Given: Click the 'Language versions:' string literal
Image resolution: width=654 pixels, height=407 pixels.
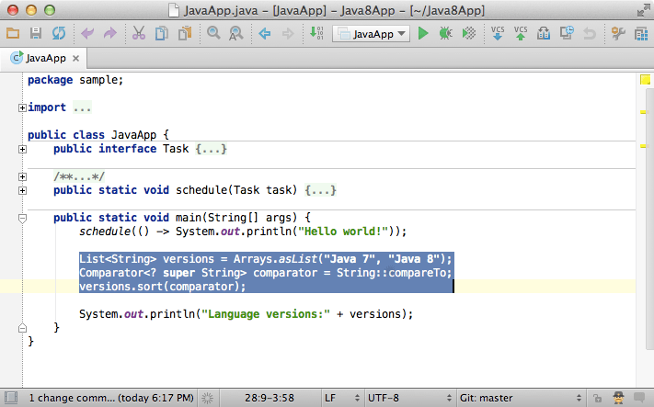Looking at the screenshot, I should point(265,314).
